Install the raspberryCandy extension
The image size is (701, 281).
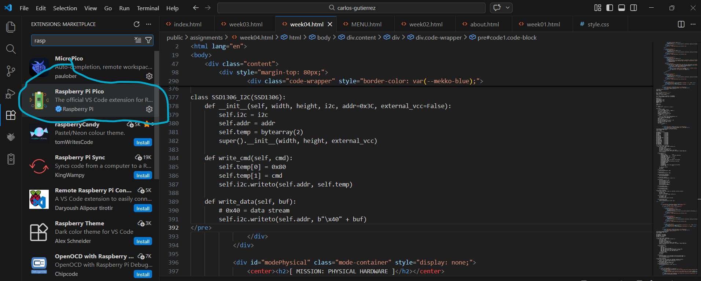[143, 143]
